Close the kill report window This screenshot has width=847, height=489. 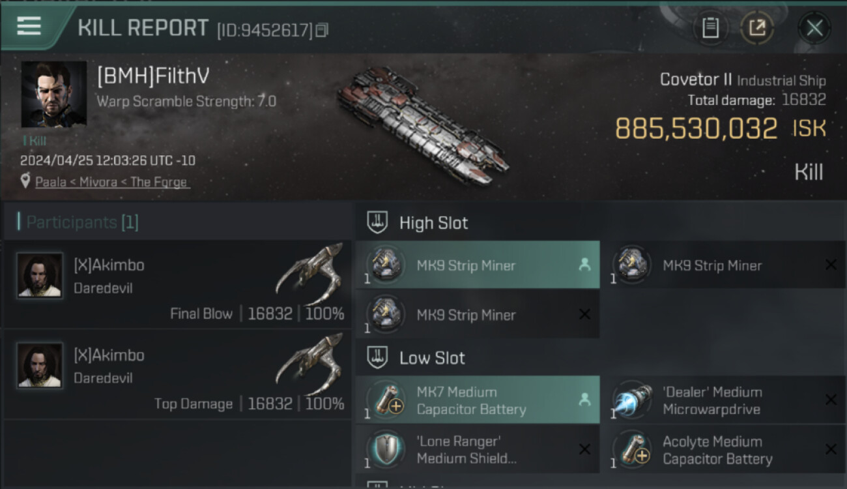[x=814, y=28]
